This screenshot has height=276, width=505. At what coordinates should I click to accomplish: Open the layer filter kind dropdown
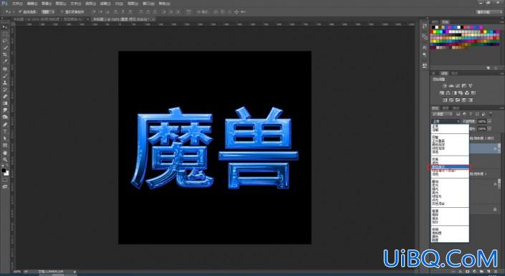click(442, 114)
